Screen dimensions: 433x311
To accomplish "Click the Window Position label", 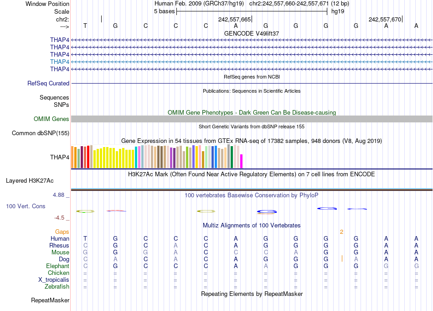I will pyautogui.click(x=47, y=4).
